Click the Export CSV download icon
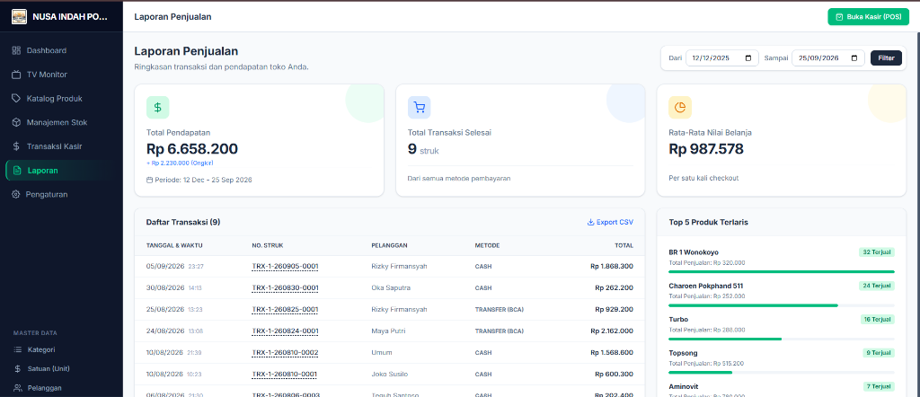 [x=590, y=222]
